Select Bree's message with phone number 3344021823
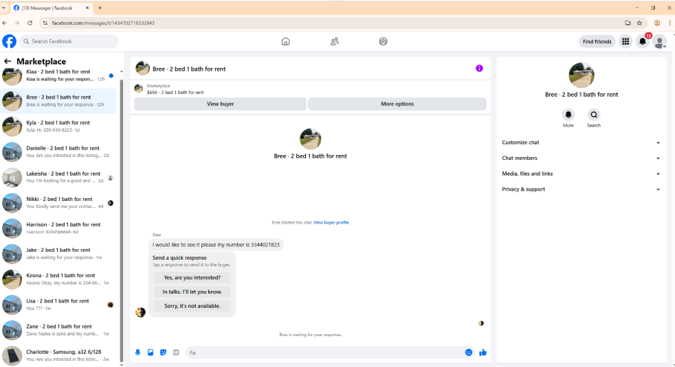The width and height of the screenshot is (675, 367). point(216,244)
